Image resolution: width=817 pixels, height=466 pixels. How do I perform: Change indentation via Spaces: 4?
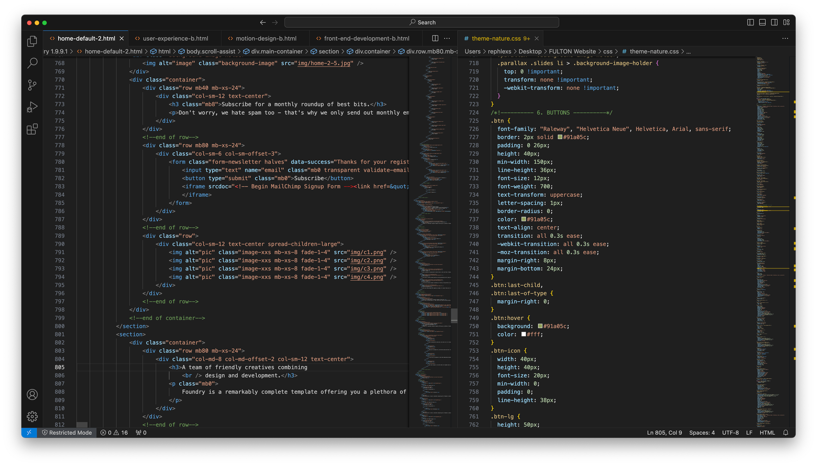(x=702, y=432)
